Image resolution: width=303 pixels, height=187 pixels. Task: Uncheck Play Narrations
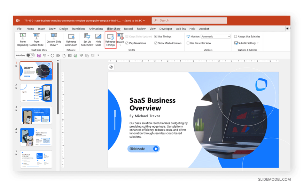(x=127, y=43)
